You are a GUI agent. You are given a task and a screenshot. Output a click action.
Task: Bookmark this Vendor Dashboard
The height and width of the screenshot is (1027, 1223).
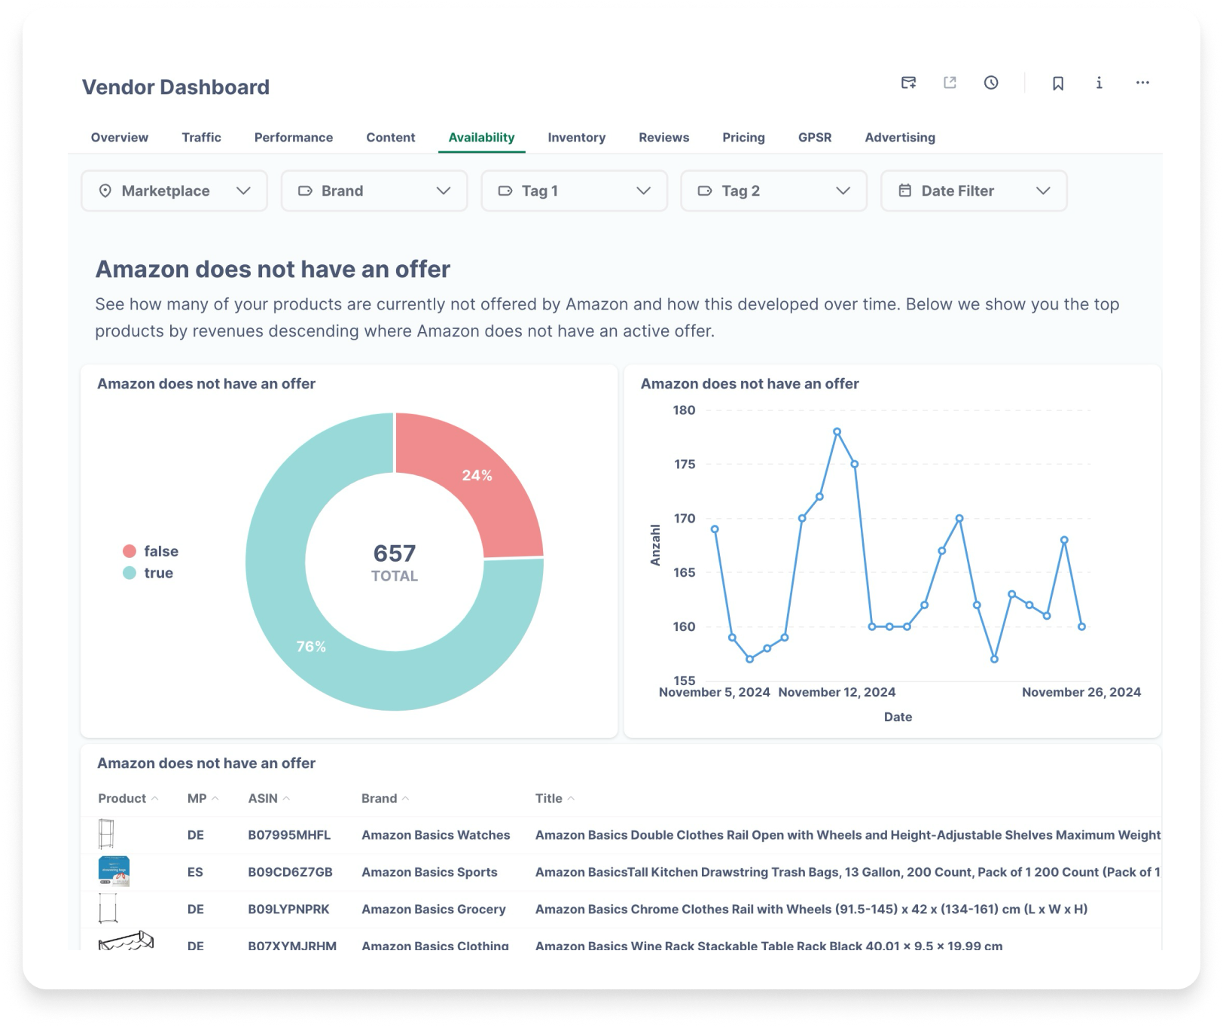[1058, 83]
